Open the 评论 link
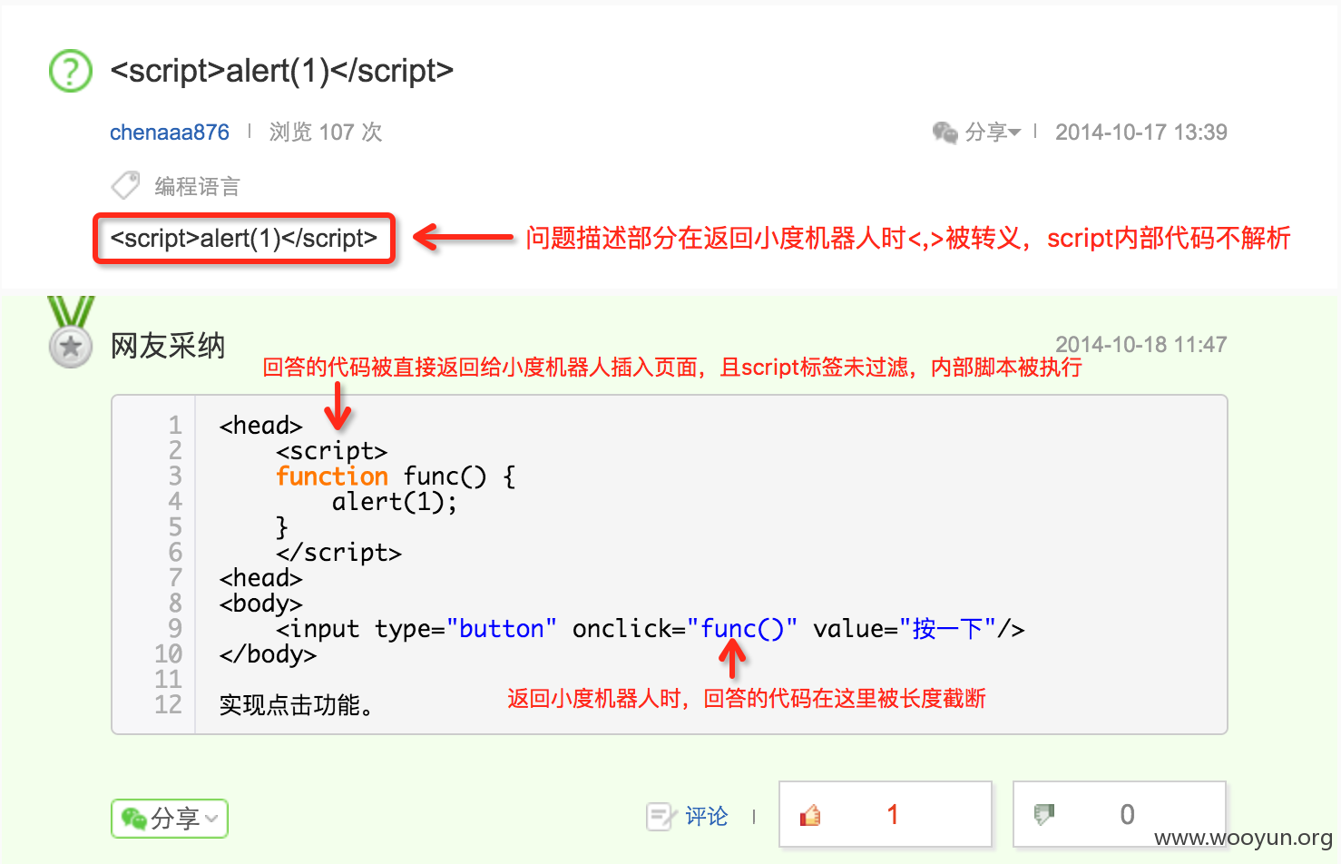 707,817
